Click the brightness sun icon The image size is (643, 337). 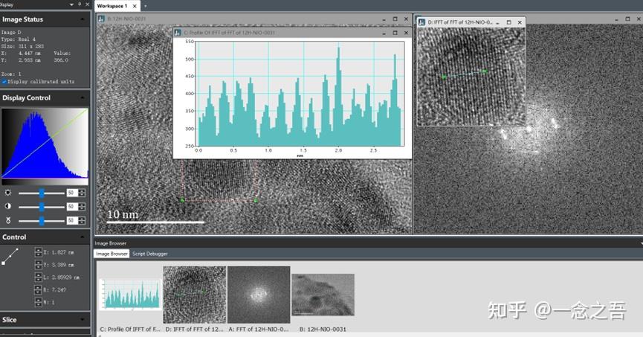click(7, 193)
